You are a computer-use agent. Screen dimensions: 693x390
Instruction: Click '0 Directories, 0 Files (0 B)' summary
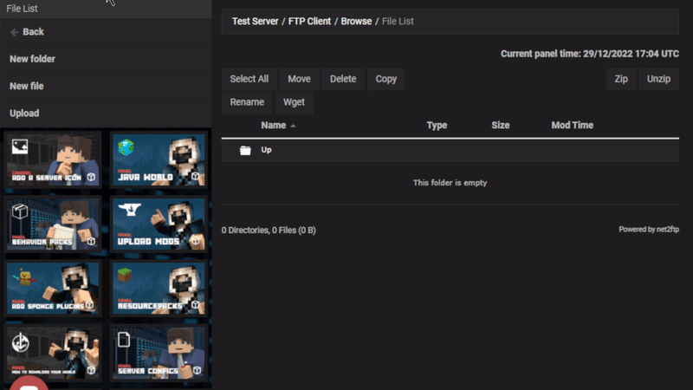(x=269, y=231)
